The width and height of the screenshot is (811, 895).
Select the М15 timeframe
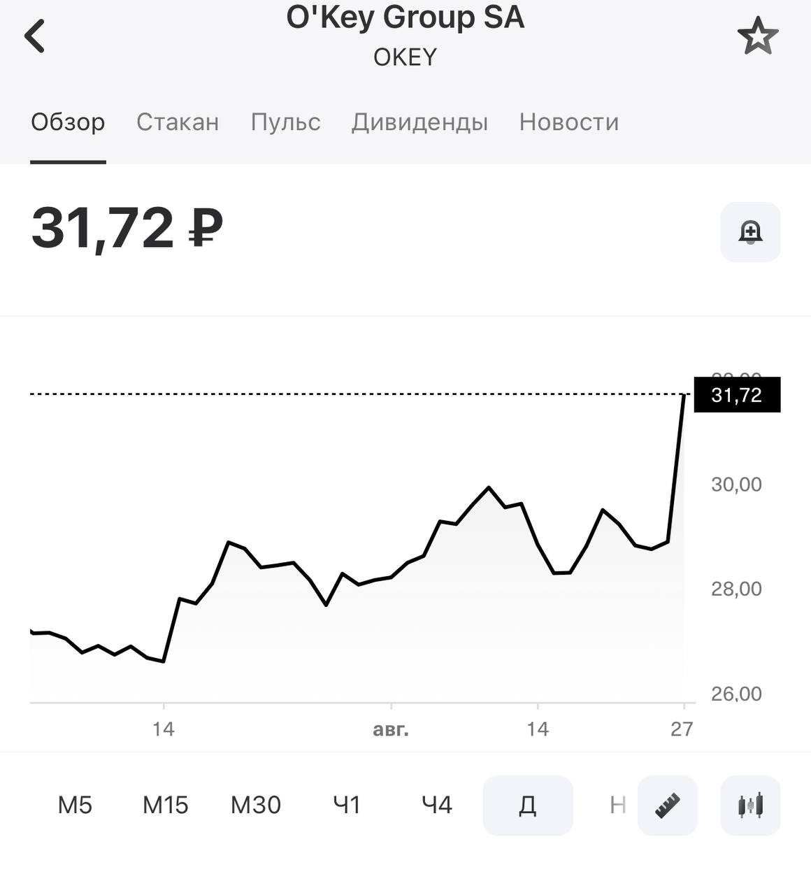166,805
